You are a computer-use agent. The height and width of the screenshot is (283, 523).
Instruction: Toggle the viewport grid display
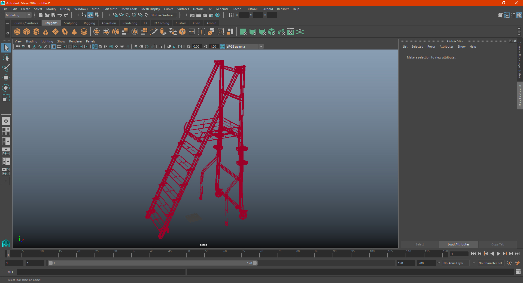click(54, 47)
